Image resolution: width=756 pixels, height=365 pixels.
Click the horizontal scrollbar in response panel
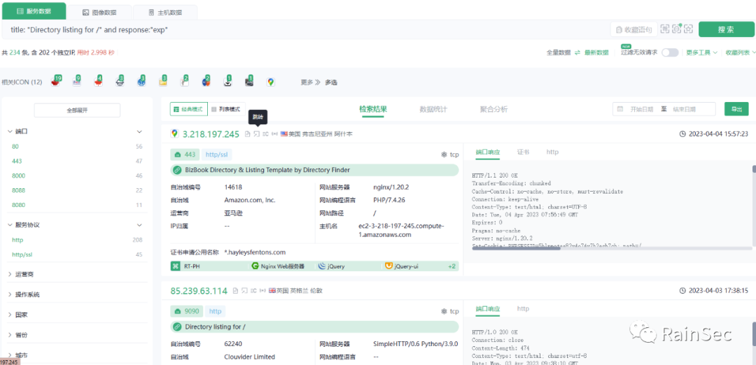click(514, 248)
